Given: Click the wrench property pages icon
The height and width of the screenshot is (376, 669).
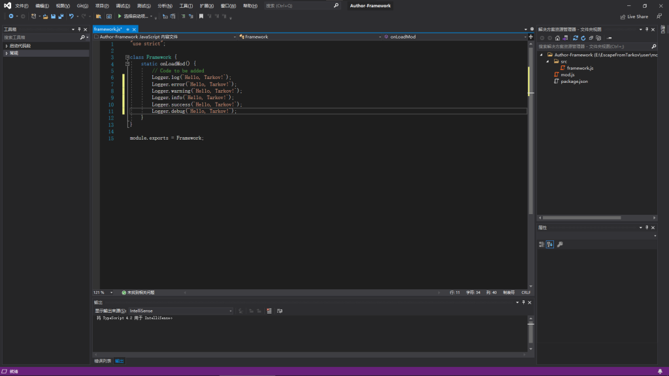Looking at the screenshot, I should (560, 244).
